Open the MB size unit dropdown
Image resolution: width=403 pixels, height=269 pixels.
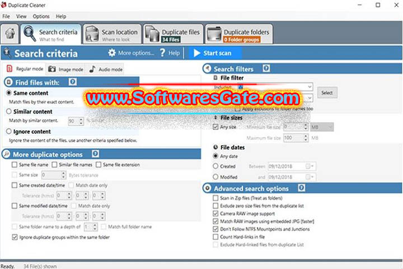coord(322,127)
